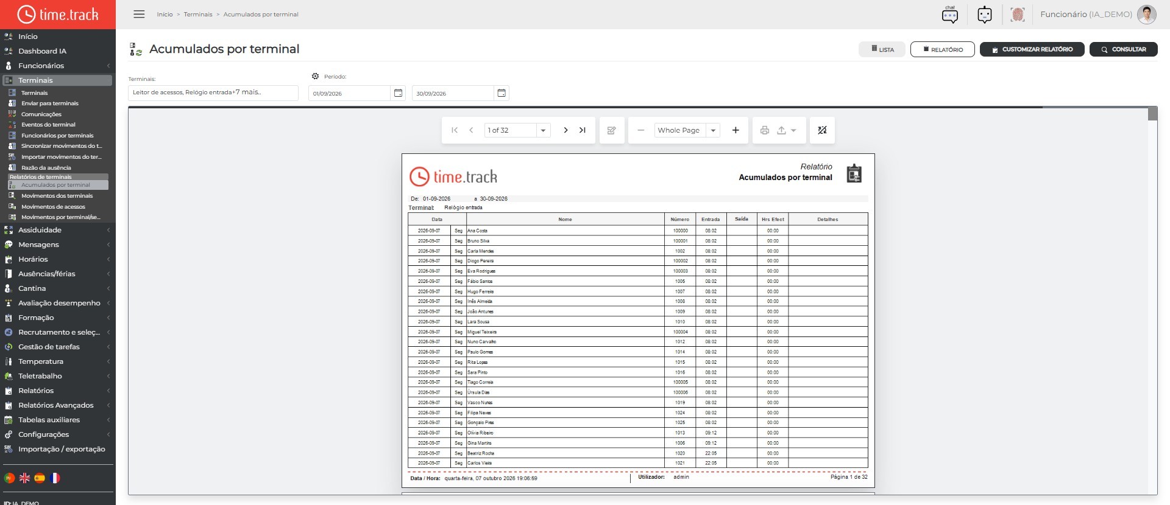This screenshot has height=505, width=1170.
Task: Open the AI robot assistant icon
Action: pyautogui.click(x=985, y=14)
